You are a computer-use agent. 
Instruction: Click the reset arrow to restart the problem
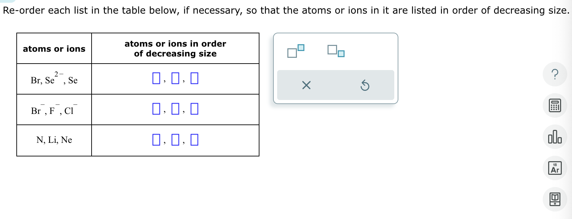click(365, 85)
